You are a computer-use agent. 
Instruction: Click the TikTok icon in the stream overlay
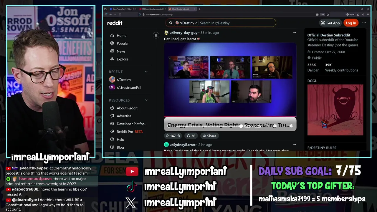coord(132,186)
